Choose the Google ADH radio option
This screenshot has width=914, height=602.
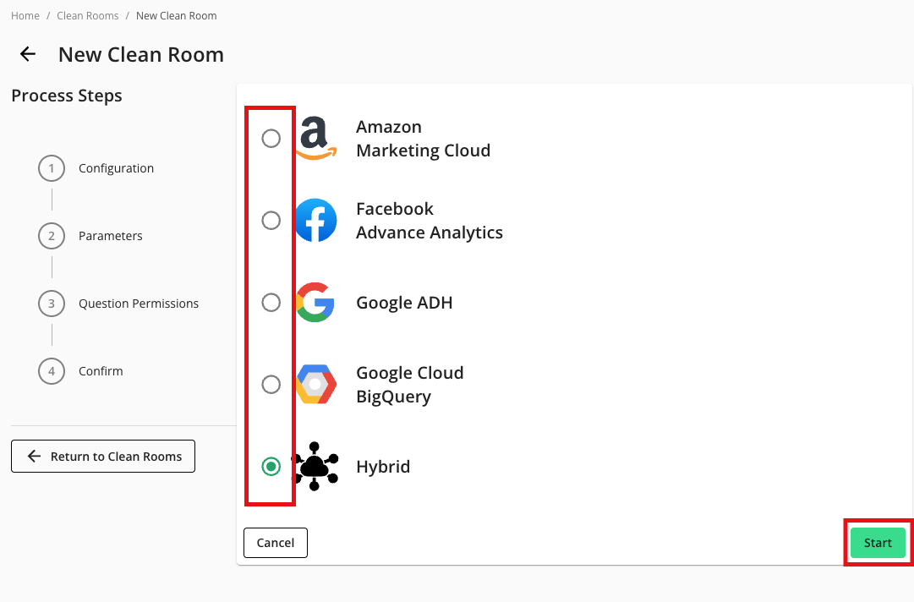(271, 303)
